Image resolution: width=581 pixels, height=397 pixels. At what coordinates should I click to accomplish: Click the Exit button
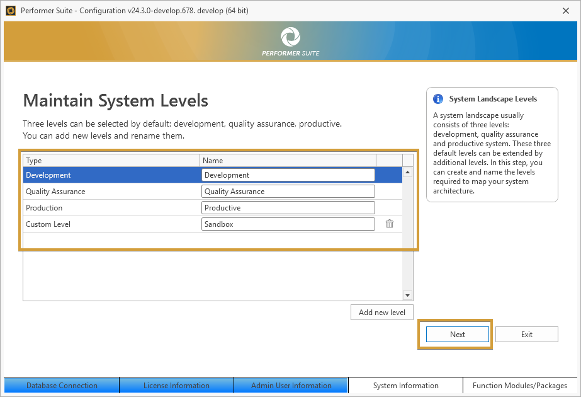coord(526,335)
